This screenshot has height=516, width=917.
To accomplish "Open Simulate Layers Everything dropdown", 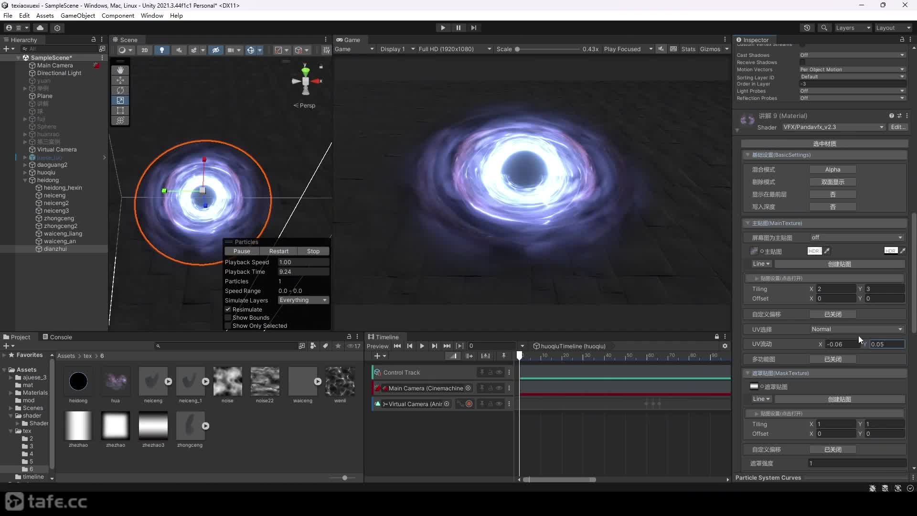I will pos(304,300).
